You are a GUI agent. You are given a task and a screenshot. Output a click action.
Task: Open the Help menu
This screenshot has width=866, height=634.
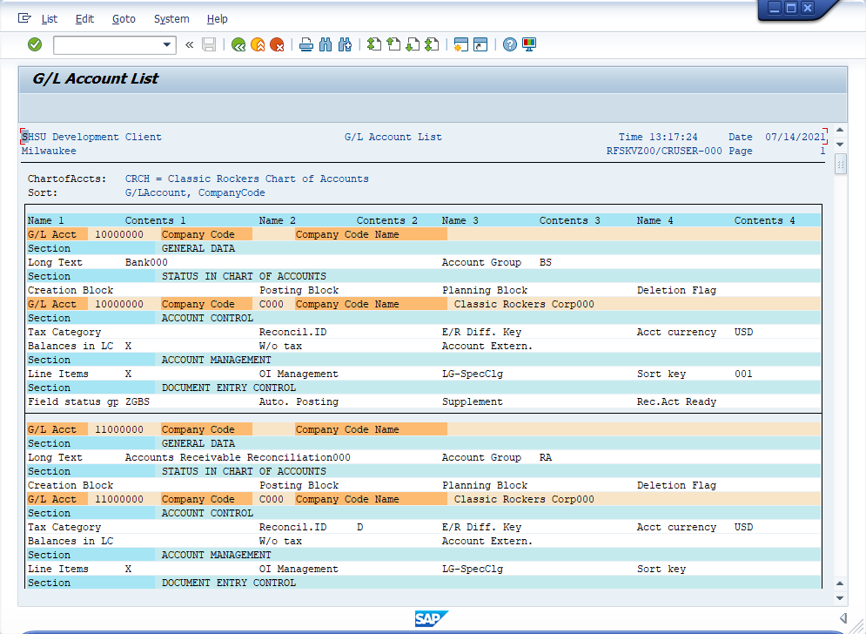[x=217, y=19]
